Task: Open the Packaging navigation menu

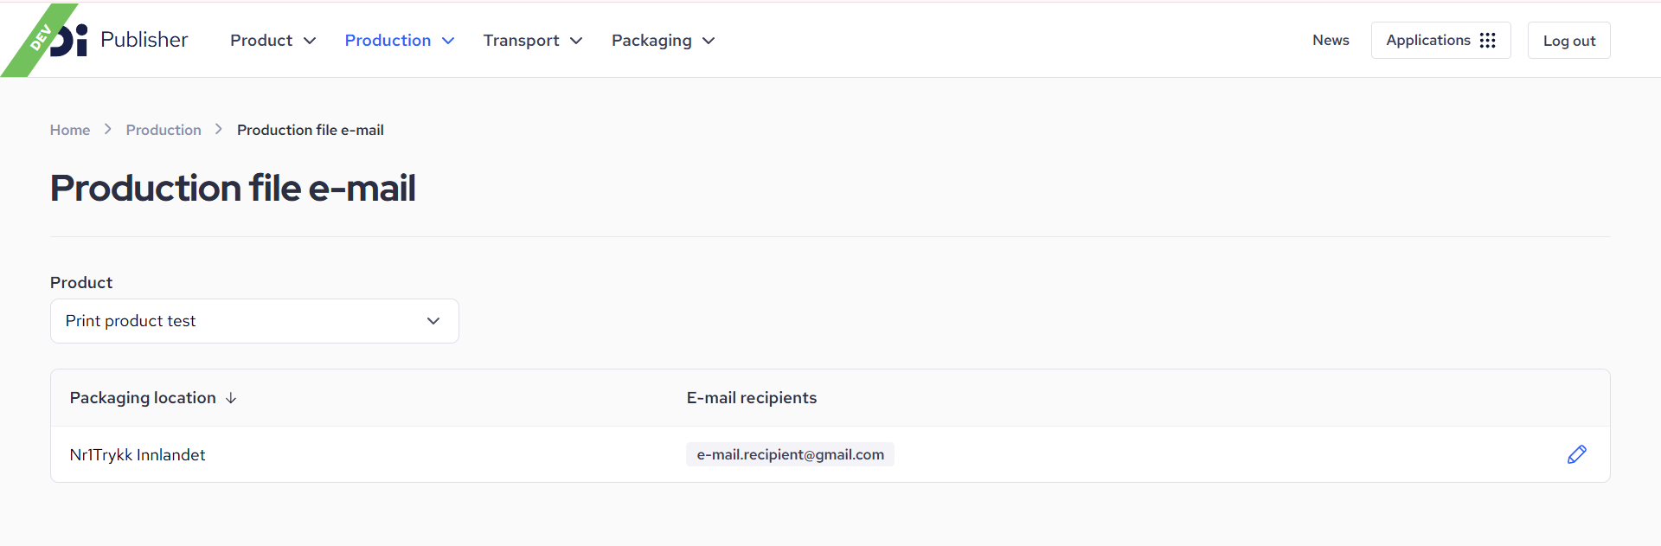Action: coord(651,41)
